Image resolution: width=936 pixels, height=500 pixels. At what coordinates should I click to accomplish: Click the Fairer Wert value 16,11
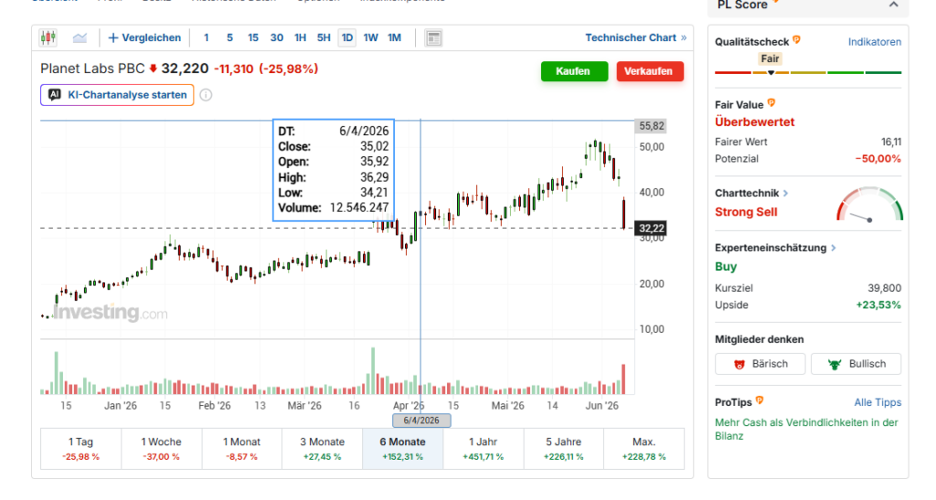coord(891,142)
